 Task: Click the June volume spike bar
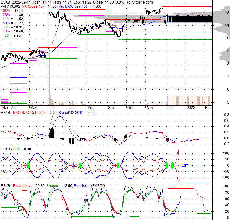coord(49,86)
